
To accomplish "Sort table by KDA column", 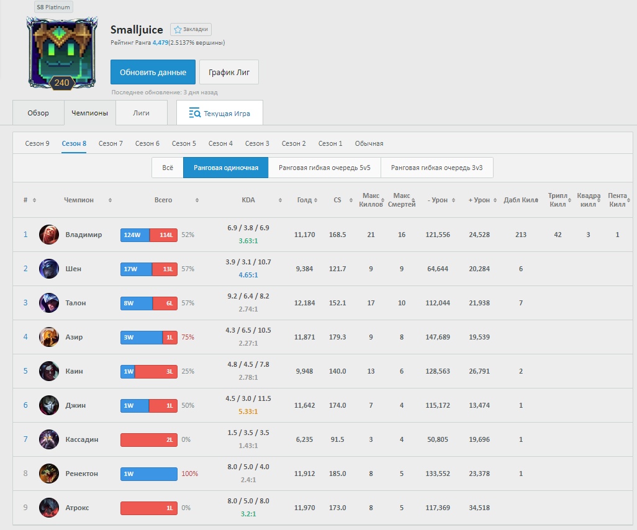I will [248, 200].
